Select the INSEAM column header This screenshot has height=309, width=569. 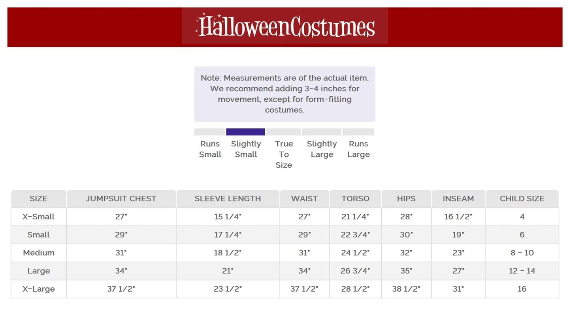point(458,199)
